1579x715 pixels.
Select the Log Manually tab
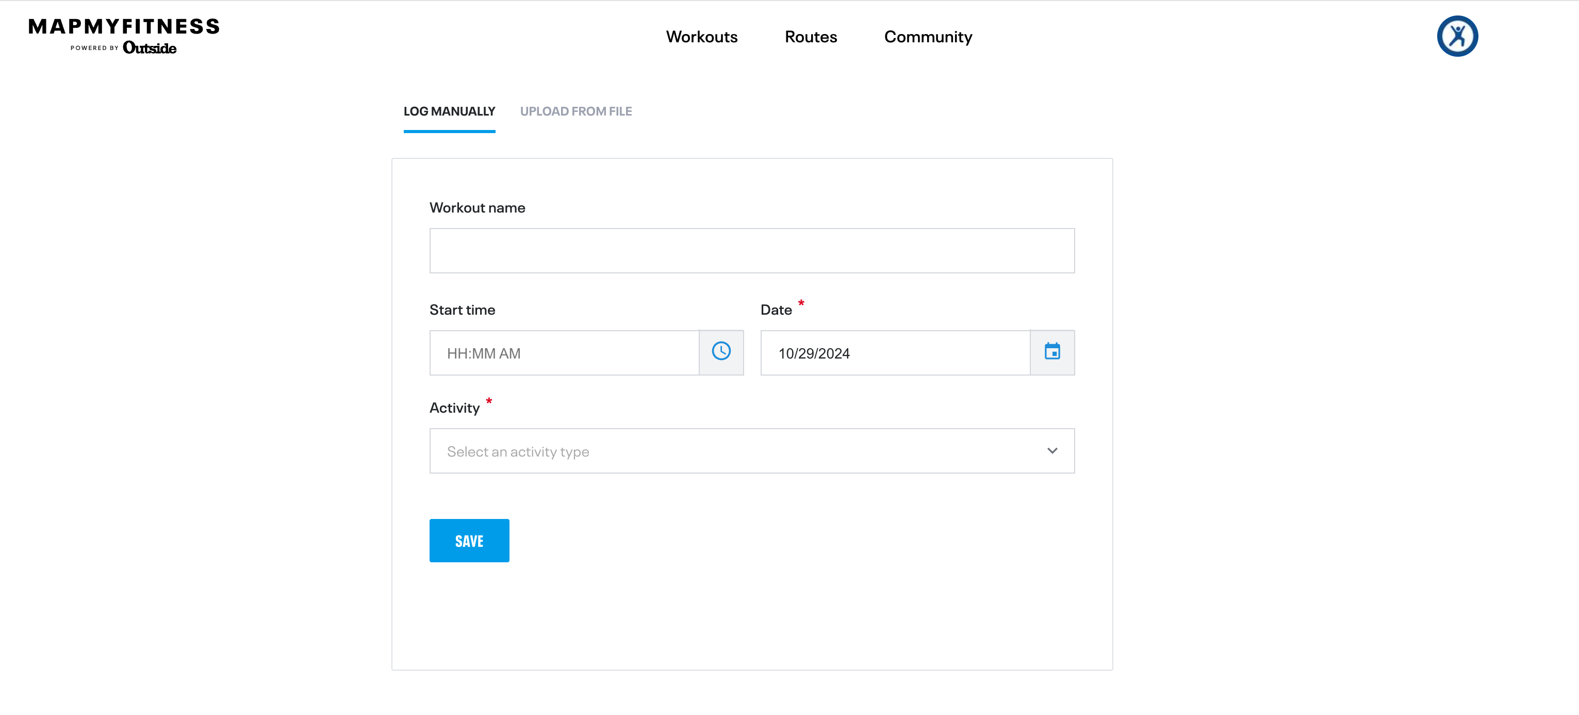pyautogui.click(x=449, y=111)
